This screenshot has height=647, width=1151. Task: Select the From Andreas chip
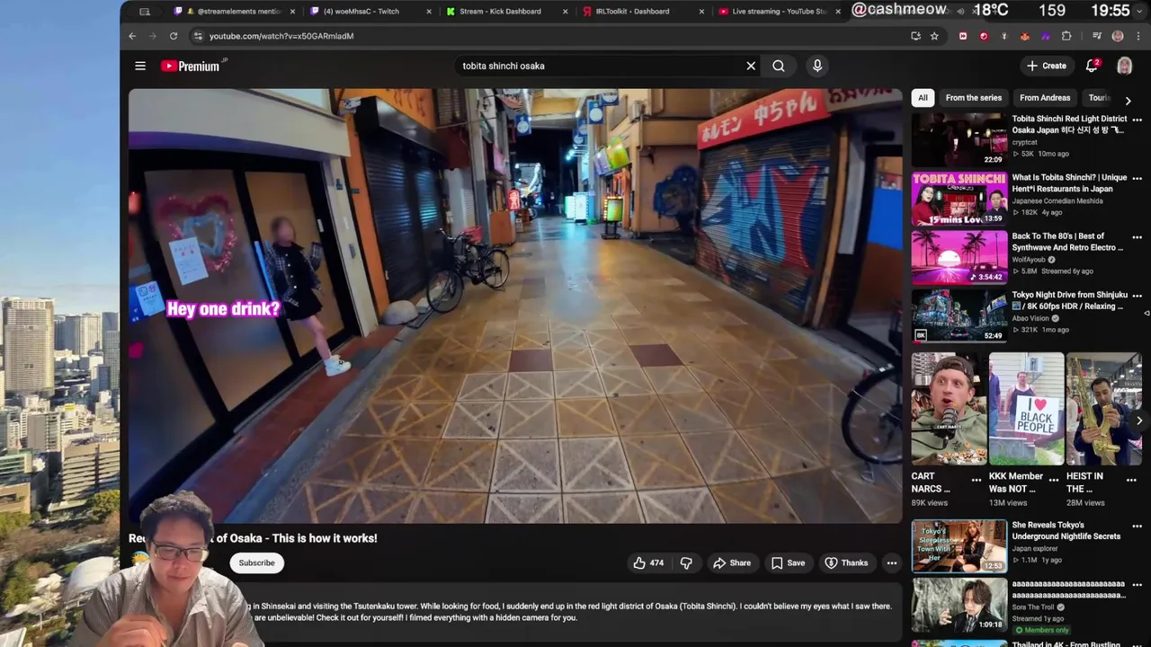1045,97
